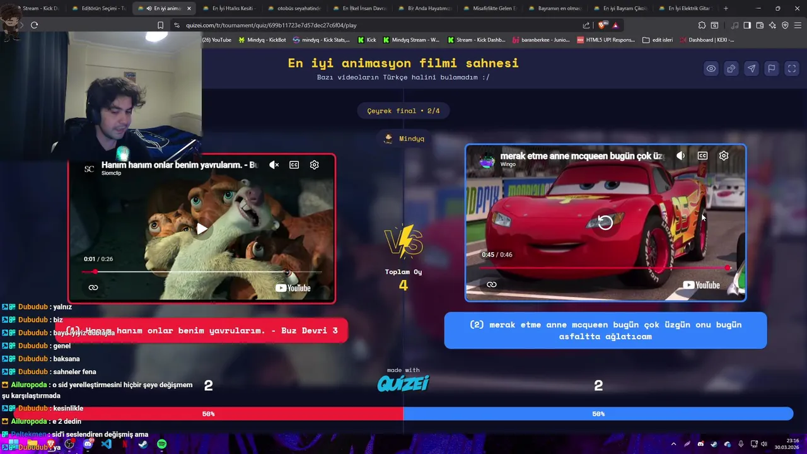Image resolution: width=807 pixels, height=454 pixels.
Task: Open YouTube logo on McQueen video
Action: 701,285
